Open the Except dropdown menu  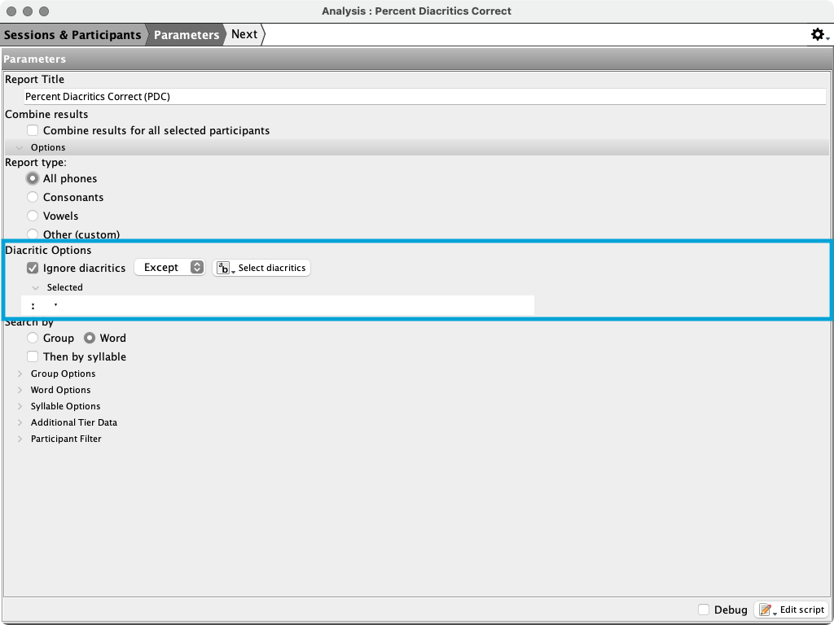pos(169,268)
